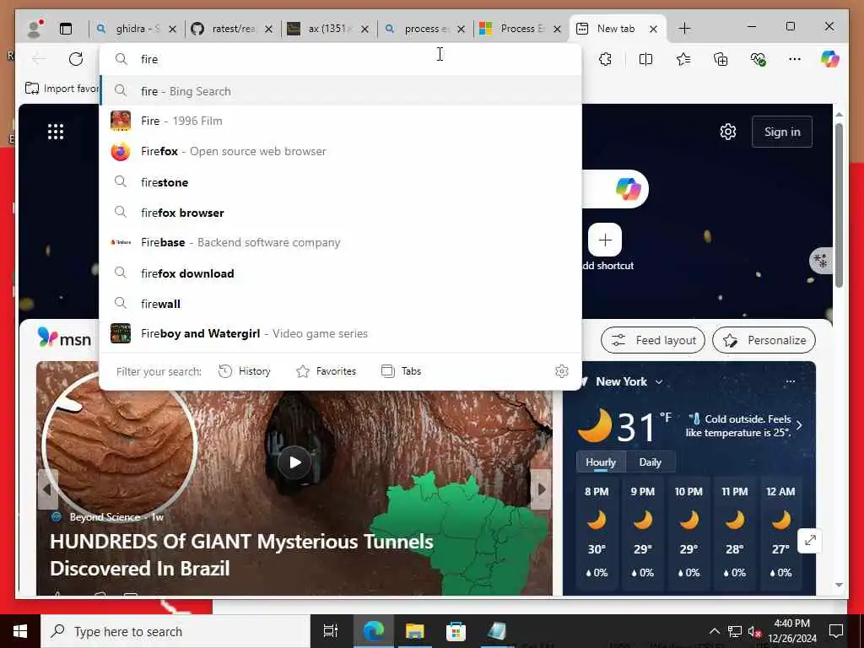The image size is (864, 648).
Task: Open the Feed layout button
Action: click(x=653, y=340)
